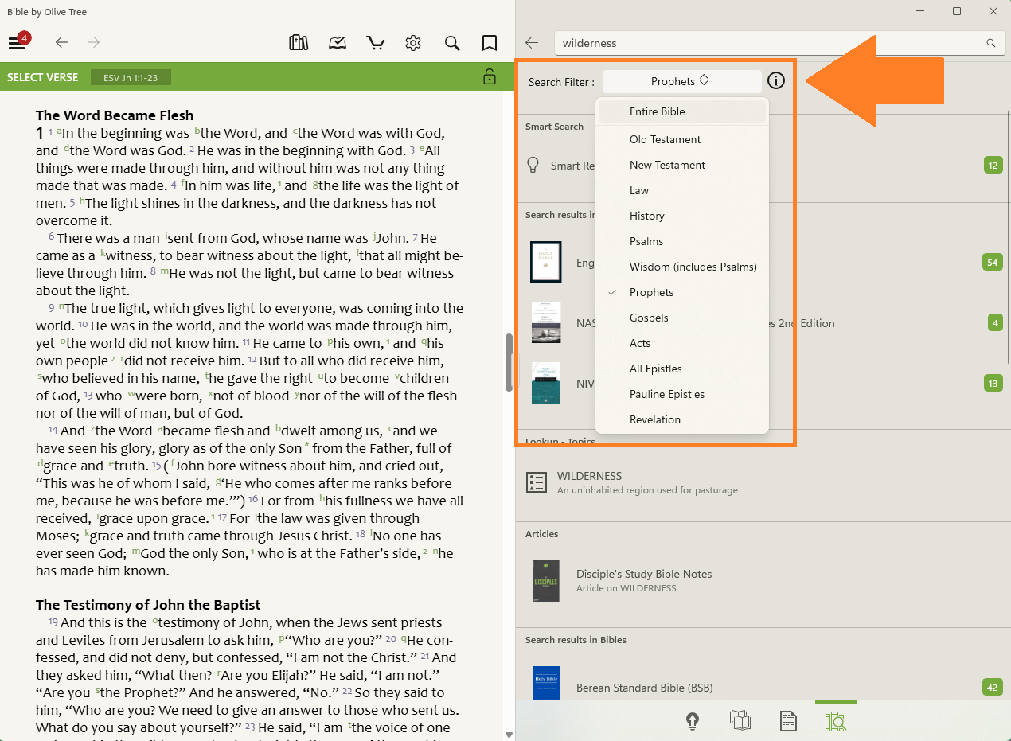Select Pauline Epistles filter option
1011x741 pixels.
pyautogui.click(x=682, y=394)
